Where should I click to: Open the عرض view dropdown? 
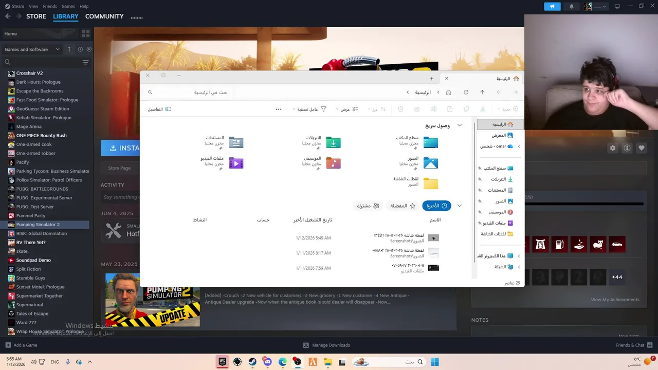[x=347, y=109]
